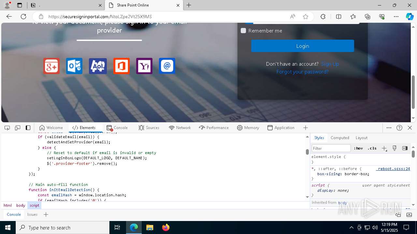This screenshot has height=234, width=417.
Task: Click the browser address bar URL
Action: click(100, 17)
